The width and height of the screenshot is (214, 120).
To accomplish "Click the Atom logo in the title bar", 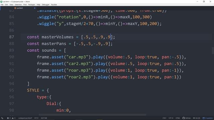I will 1,2.
